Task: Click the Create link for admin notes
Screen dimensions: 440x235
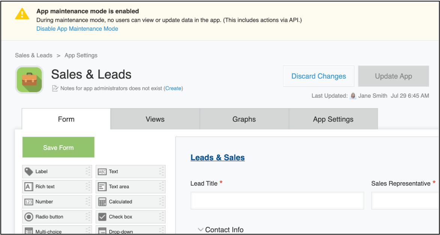Action: [x=173, y=88]
